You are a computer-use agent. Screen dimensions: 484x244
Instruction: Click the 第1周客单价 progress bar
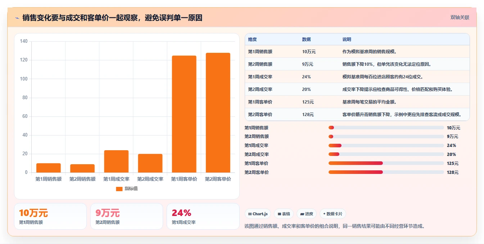click(386, 163)
